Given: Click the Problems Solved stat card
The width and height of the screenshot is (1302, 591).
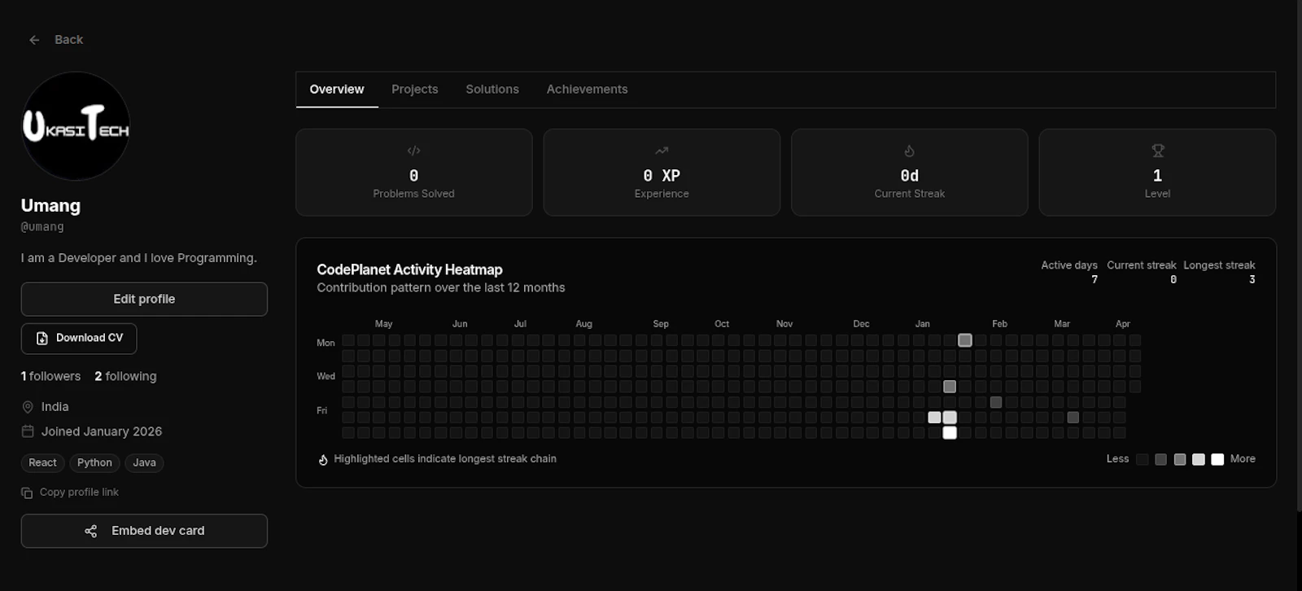Looking at the screenshot, I should [413, 172].
